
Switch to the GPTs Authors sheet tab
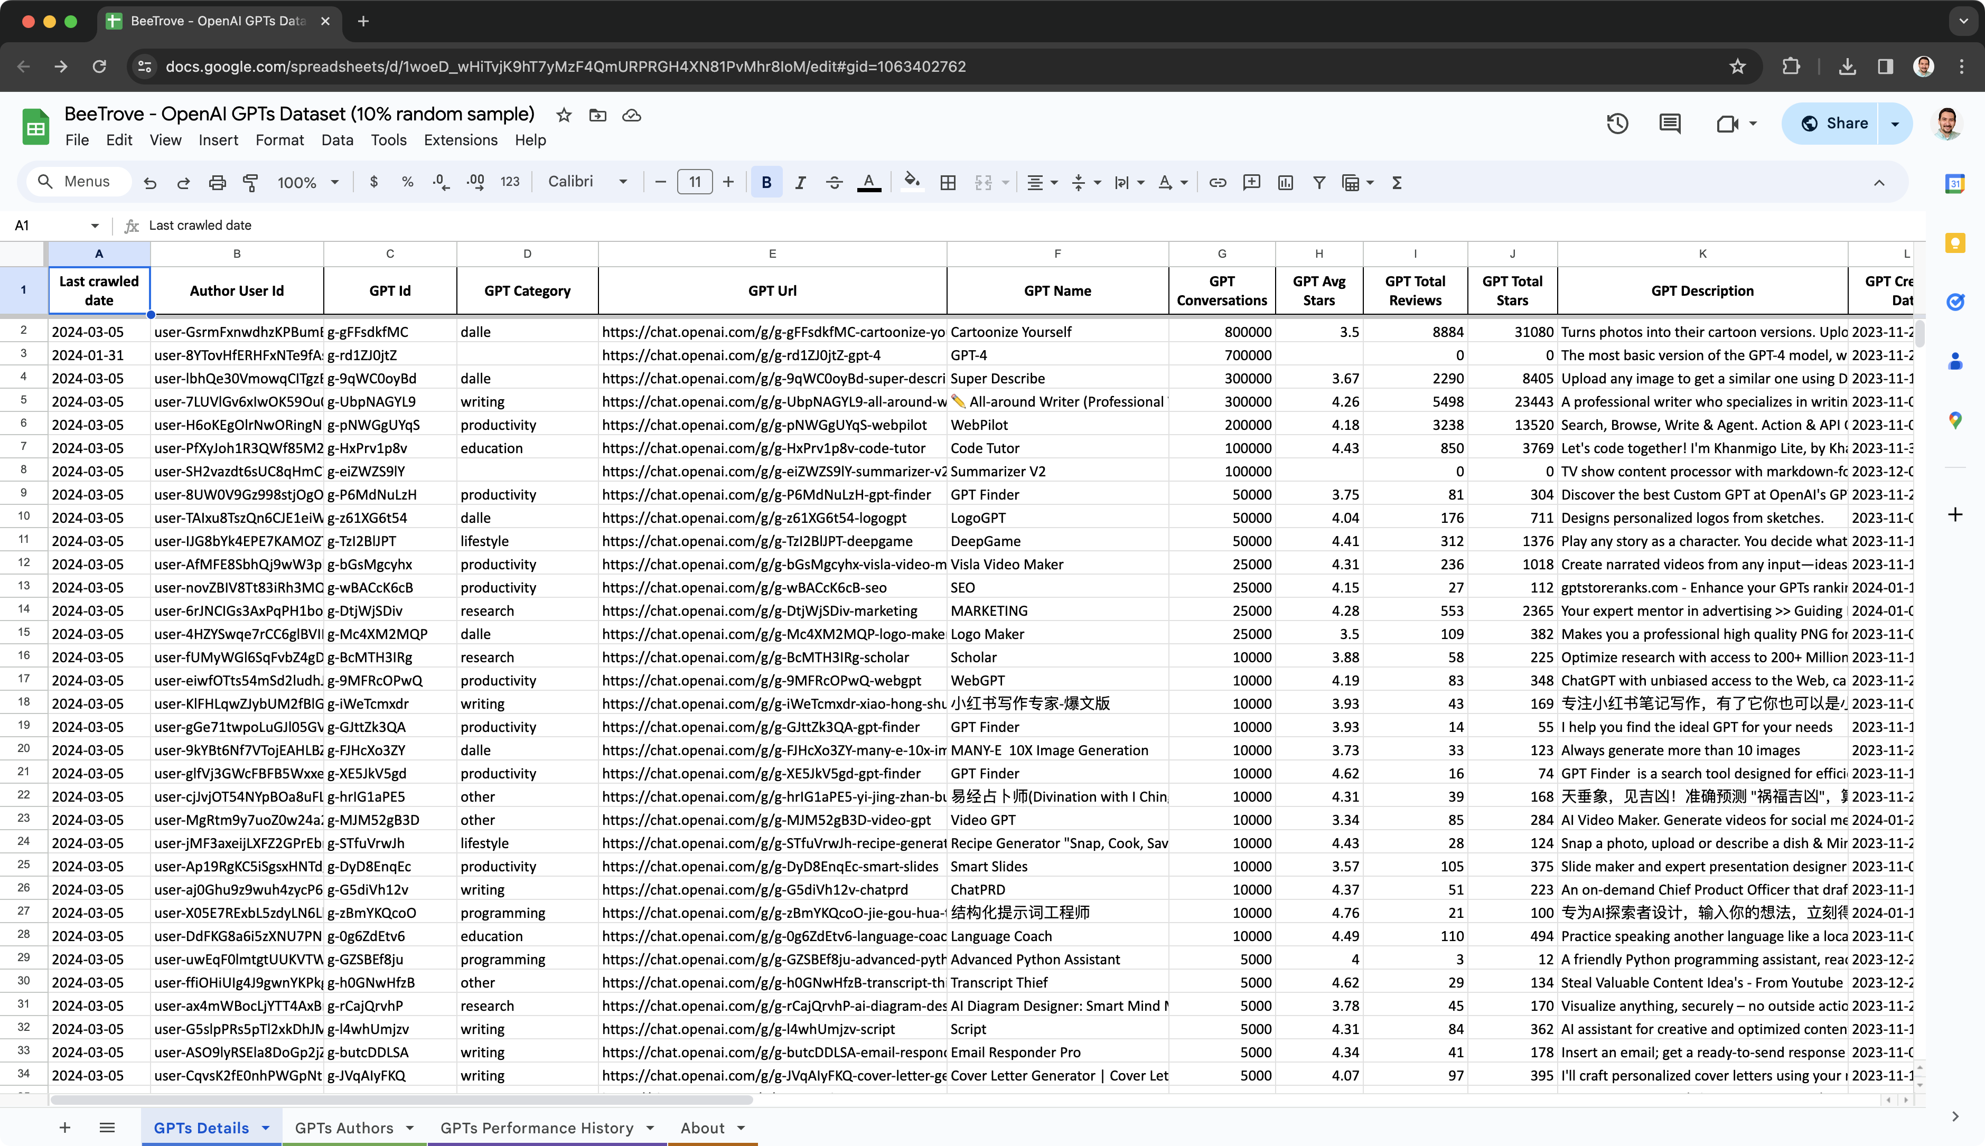pos(344,1128)
